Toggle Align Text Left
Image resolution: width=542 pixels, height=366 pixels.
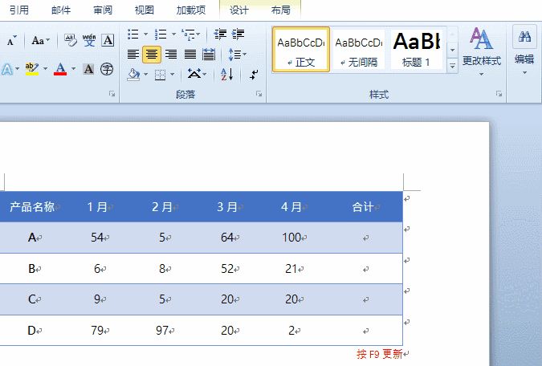coord(133,55)
